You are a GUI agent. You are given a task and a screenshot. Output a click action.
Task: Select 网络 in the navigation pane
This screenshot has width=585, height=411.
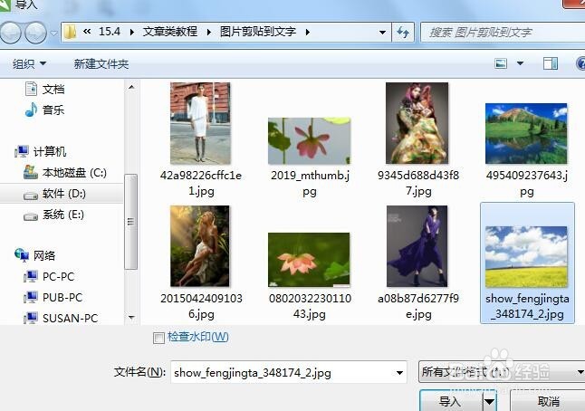coord(44,256)
